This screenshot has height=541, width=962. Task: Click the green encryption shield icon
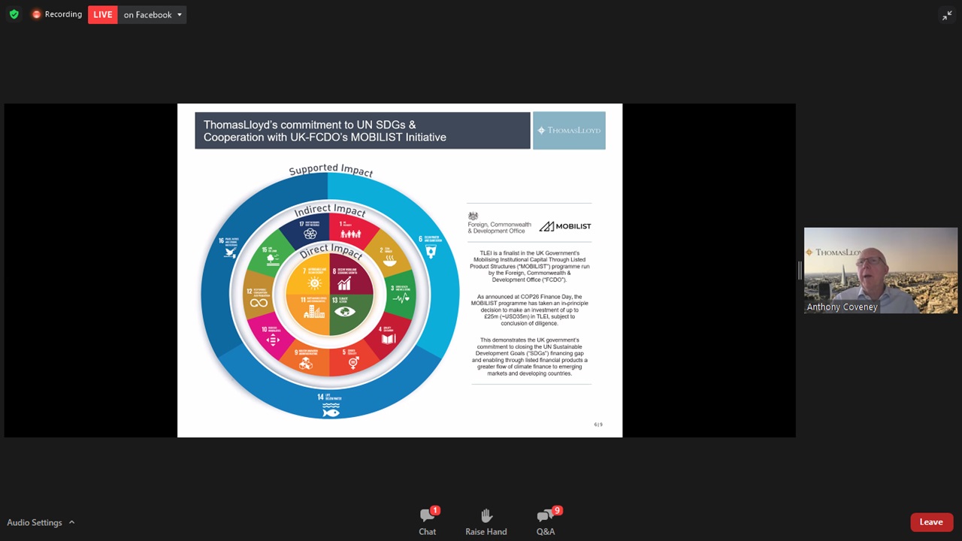pos(14,14)
